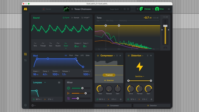
Task: Select the Triangle waveform
Action: pos(43,44)
